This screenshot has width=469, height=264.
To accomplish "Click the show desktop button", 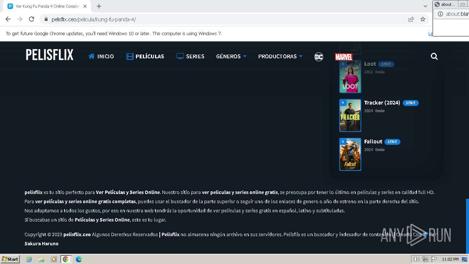I will point(465,259).
